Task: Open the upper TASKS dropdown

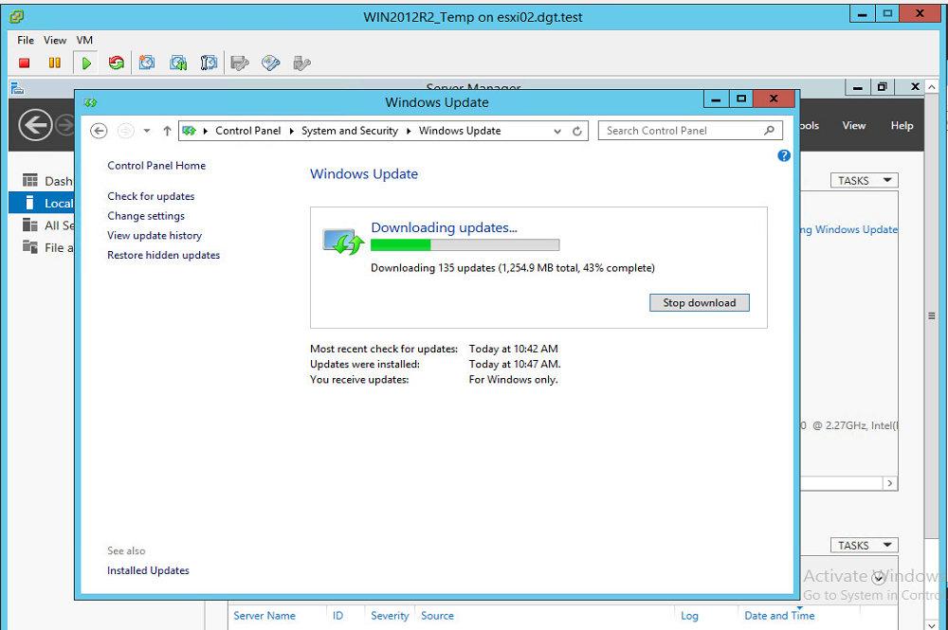Action: 864,181
